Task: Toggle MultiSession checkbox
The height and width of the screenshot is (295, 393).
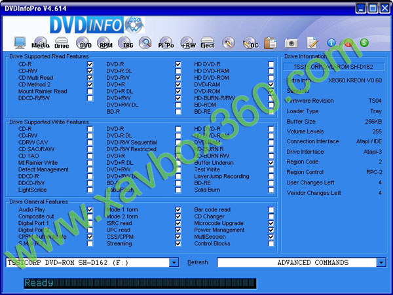Action: [x=271, y=236]
